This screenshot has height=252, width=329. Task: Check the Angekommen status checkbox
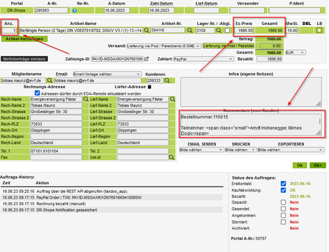[x=283, y=215]
